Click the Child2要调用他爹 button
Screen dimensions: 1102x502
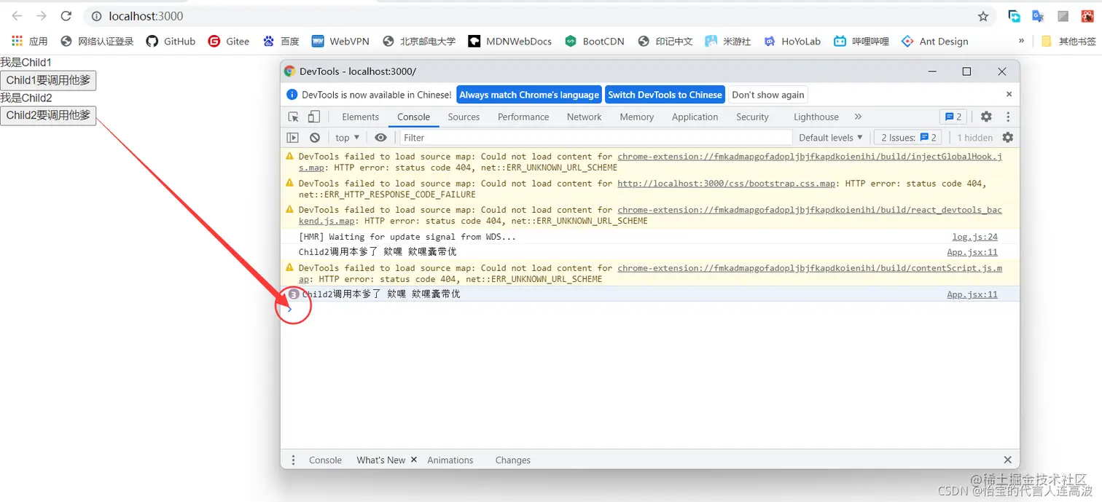click(x=48, y=115)
